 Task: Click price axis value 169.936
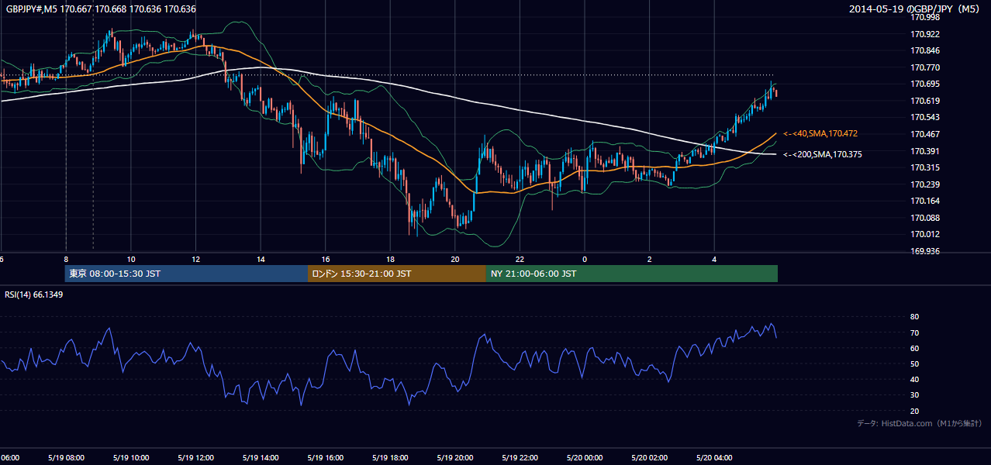pyautogui.click(x=926, y=252)
